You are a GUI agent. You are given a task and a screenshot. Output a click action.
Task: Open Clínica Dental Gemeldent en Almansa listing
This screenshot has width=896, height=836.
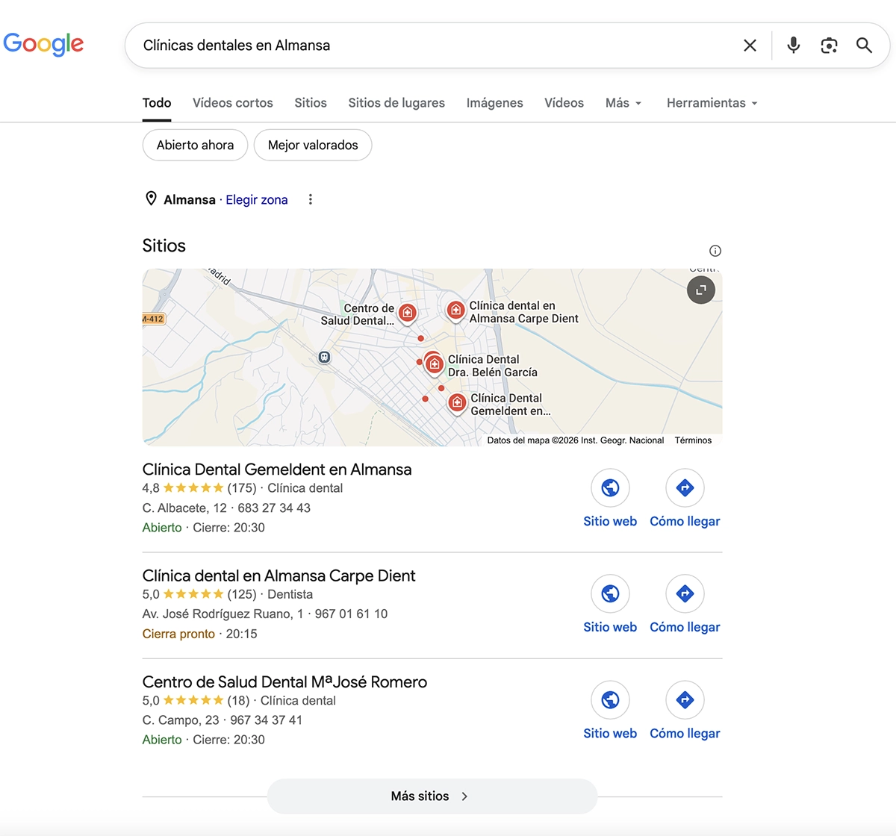pyautogui.click(x=277, y=470)
